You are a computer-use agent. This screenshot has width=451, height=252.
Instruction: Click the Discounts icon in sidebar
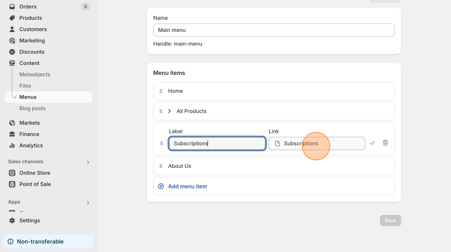pyautogui.click(x=12, y=52)
